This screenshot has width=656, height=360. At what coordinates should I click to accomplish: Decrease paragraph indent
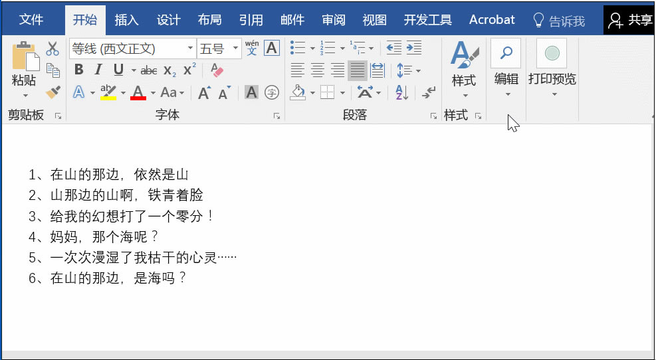[393, 48]
